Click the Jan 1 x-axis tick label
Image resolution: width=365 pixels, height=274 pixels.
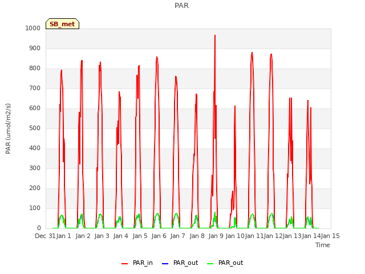tap(63, 236)
